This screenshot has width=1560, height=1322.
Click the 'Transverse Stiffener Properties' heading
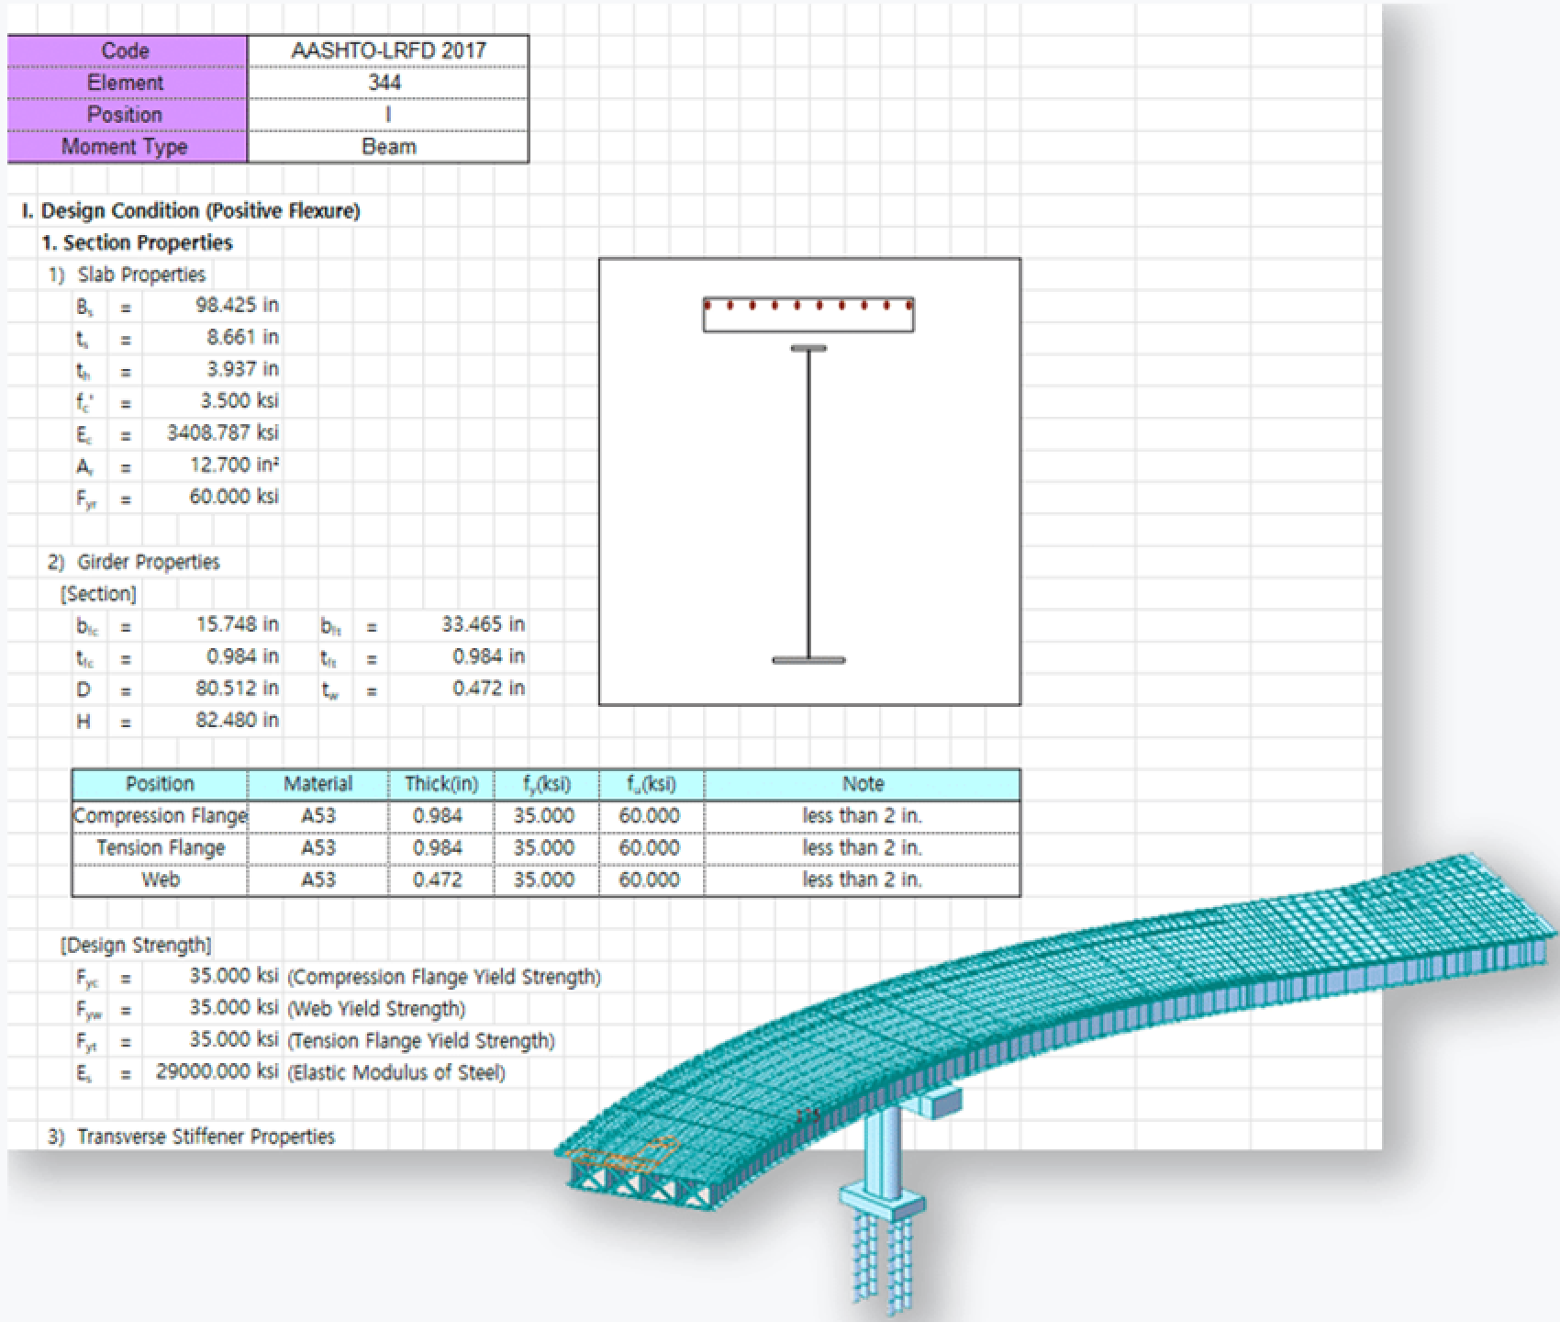(194, 1136)
